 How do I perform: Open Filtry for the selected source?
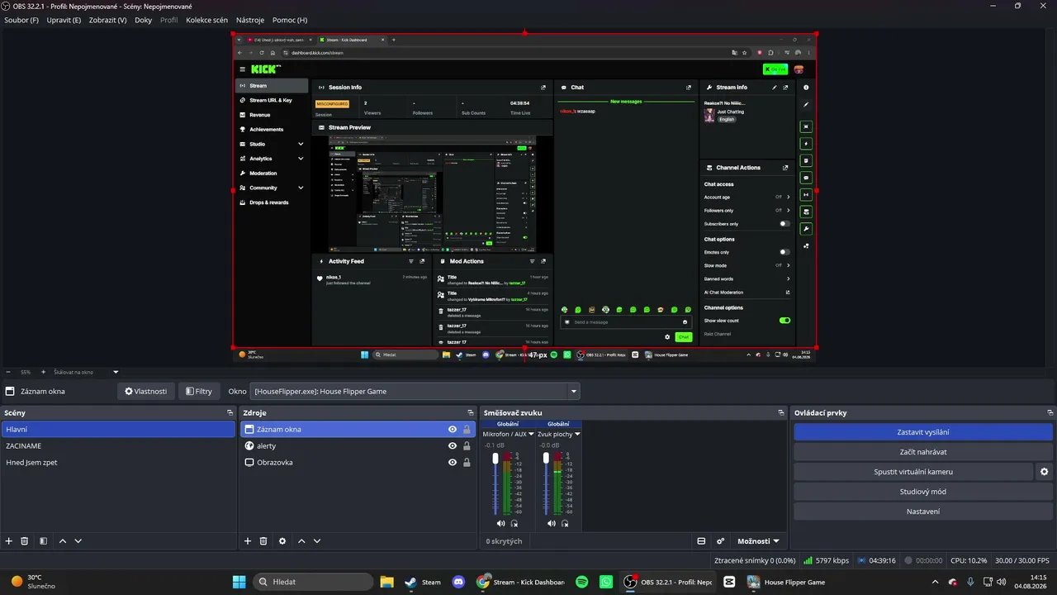(x=199, y=391)
